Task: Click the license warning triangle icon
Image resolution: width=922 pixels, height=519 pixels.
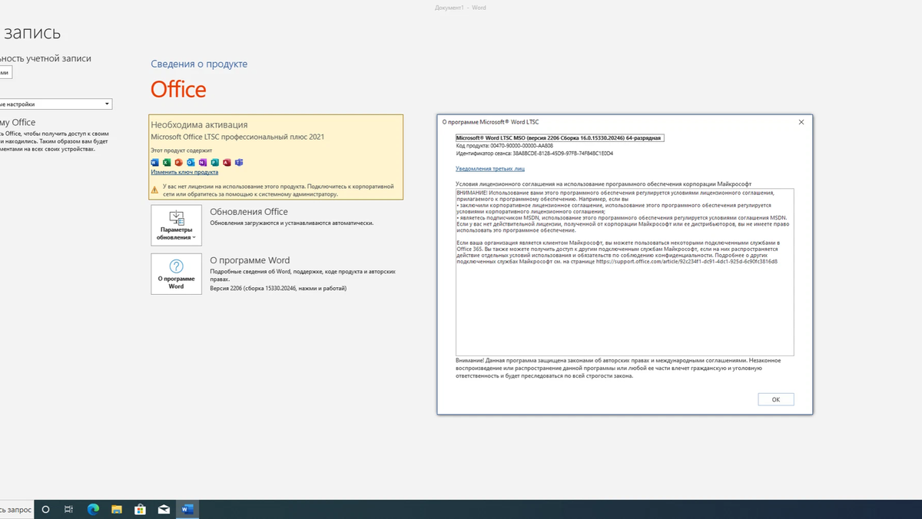Action: coord(154,188)
